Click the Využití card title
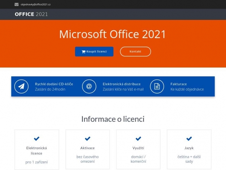This screenshot has height=170, width=226. pyautogui.click(x=138, y=148)
